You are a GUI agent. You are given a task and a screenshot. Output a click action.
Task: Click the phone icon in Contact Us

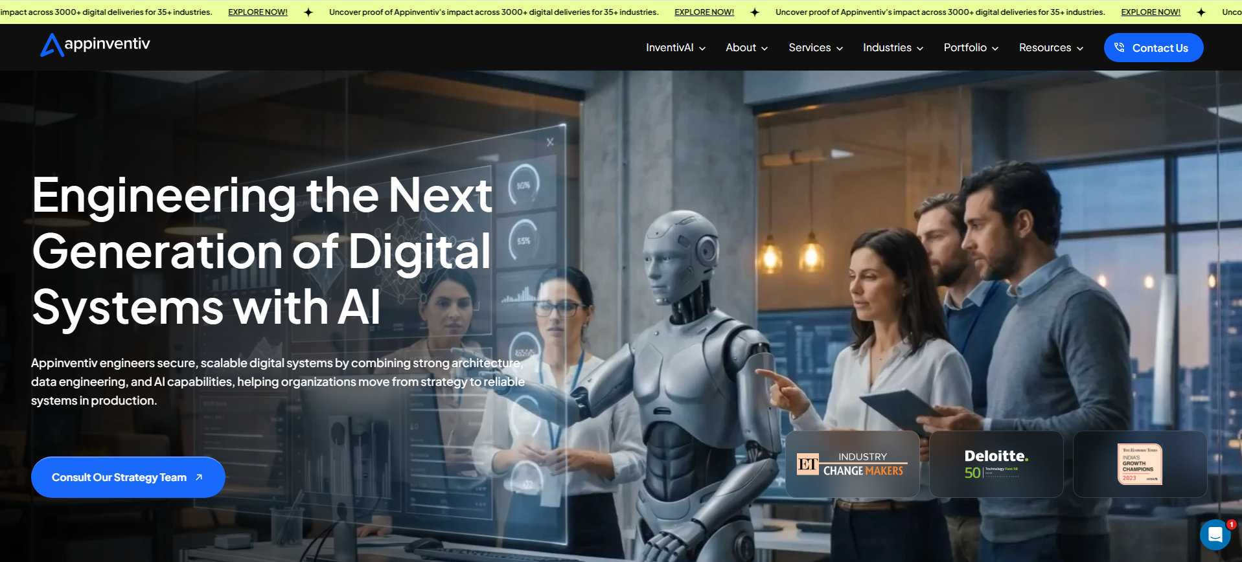pyautogui.click(x=1119, y=47)
